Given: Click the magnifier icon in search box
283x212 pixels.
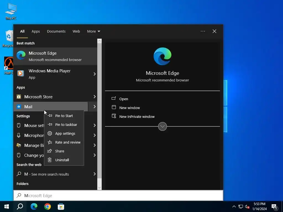Looking at the screenshot, I should pyautogui.click(x=19, y=195).
